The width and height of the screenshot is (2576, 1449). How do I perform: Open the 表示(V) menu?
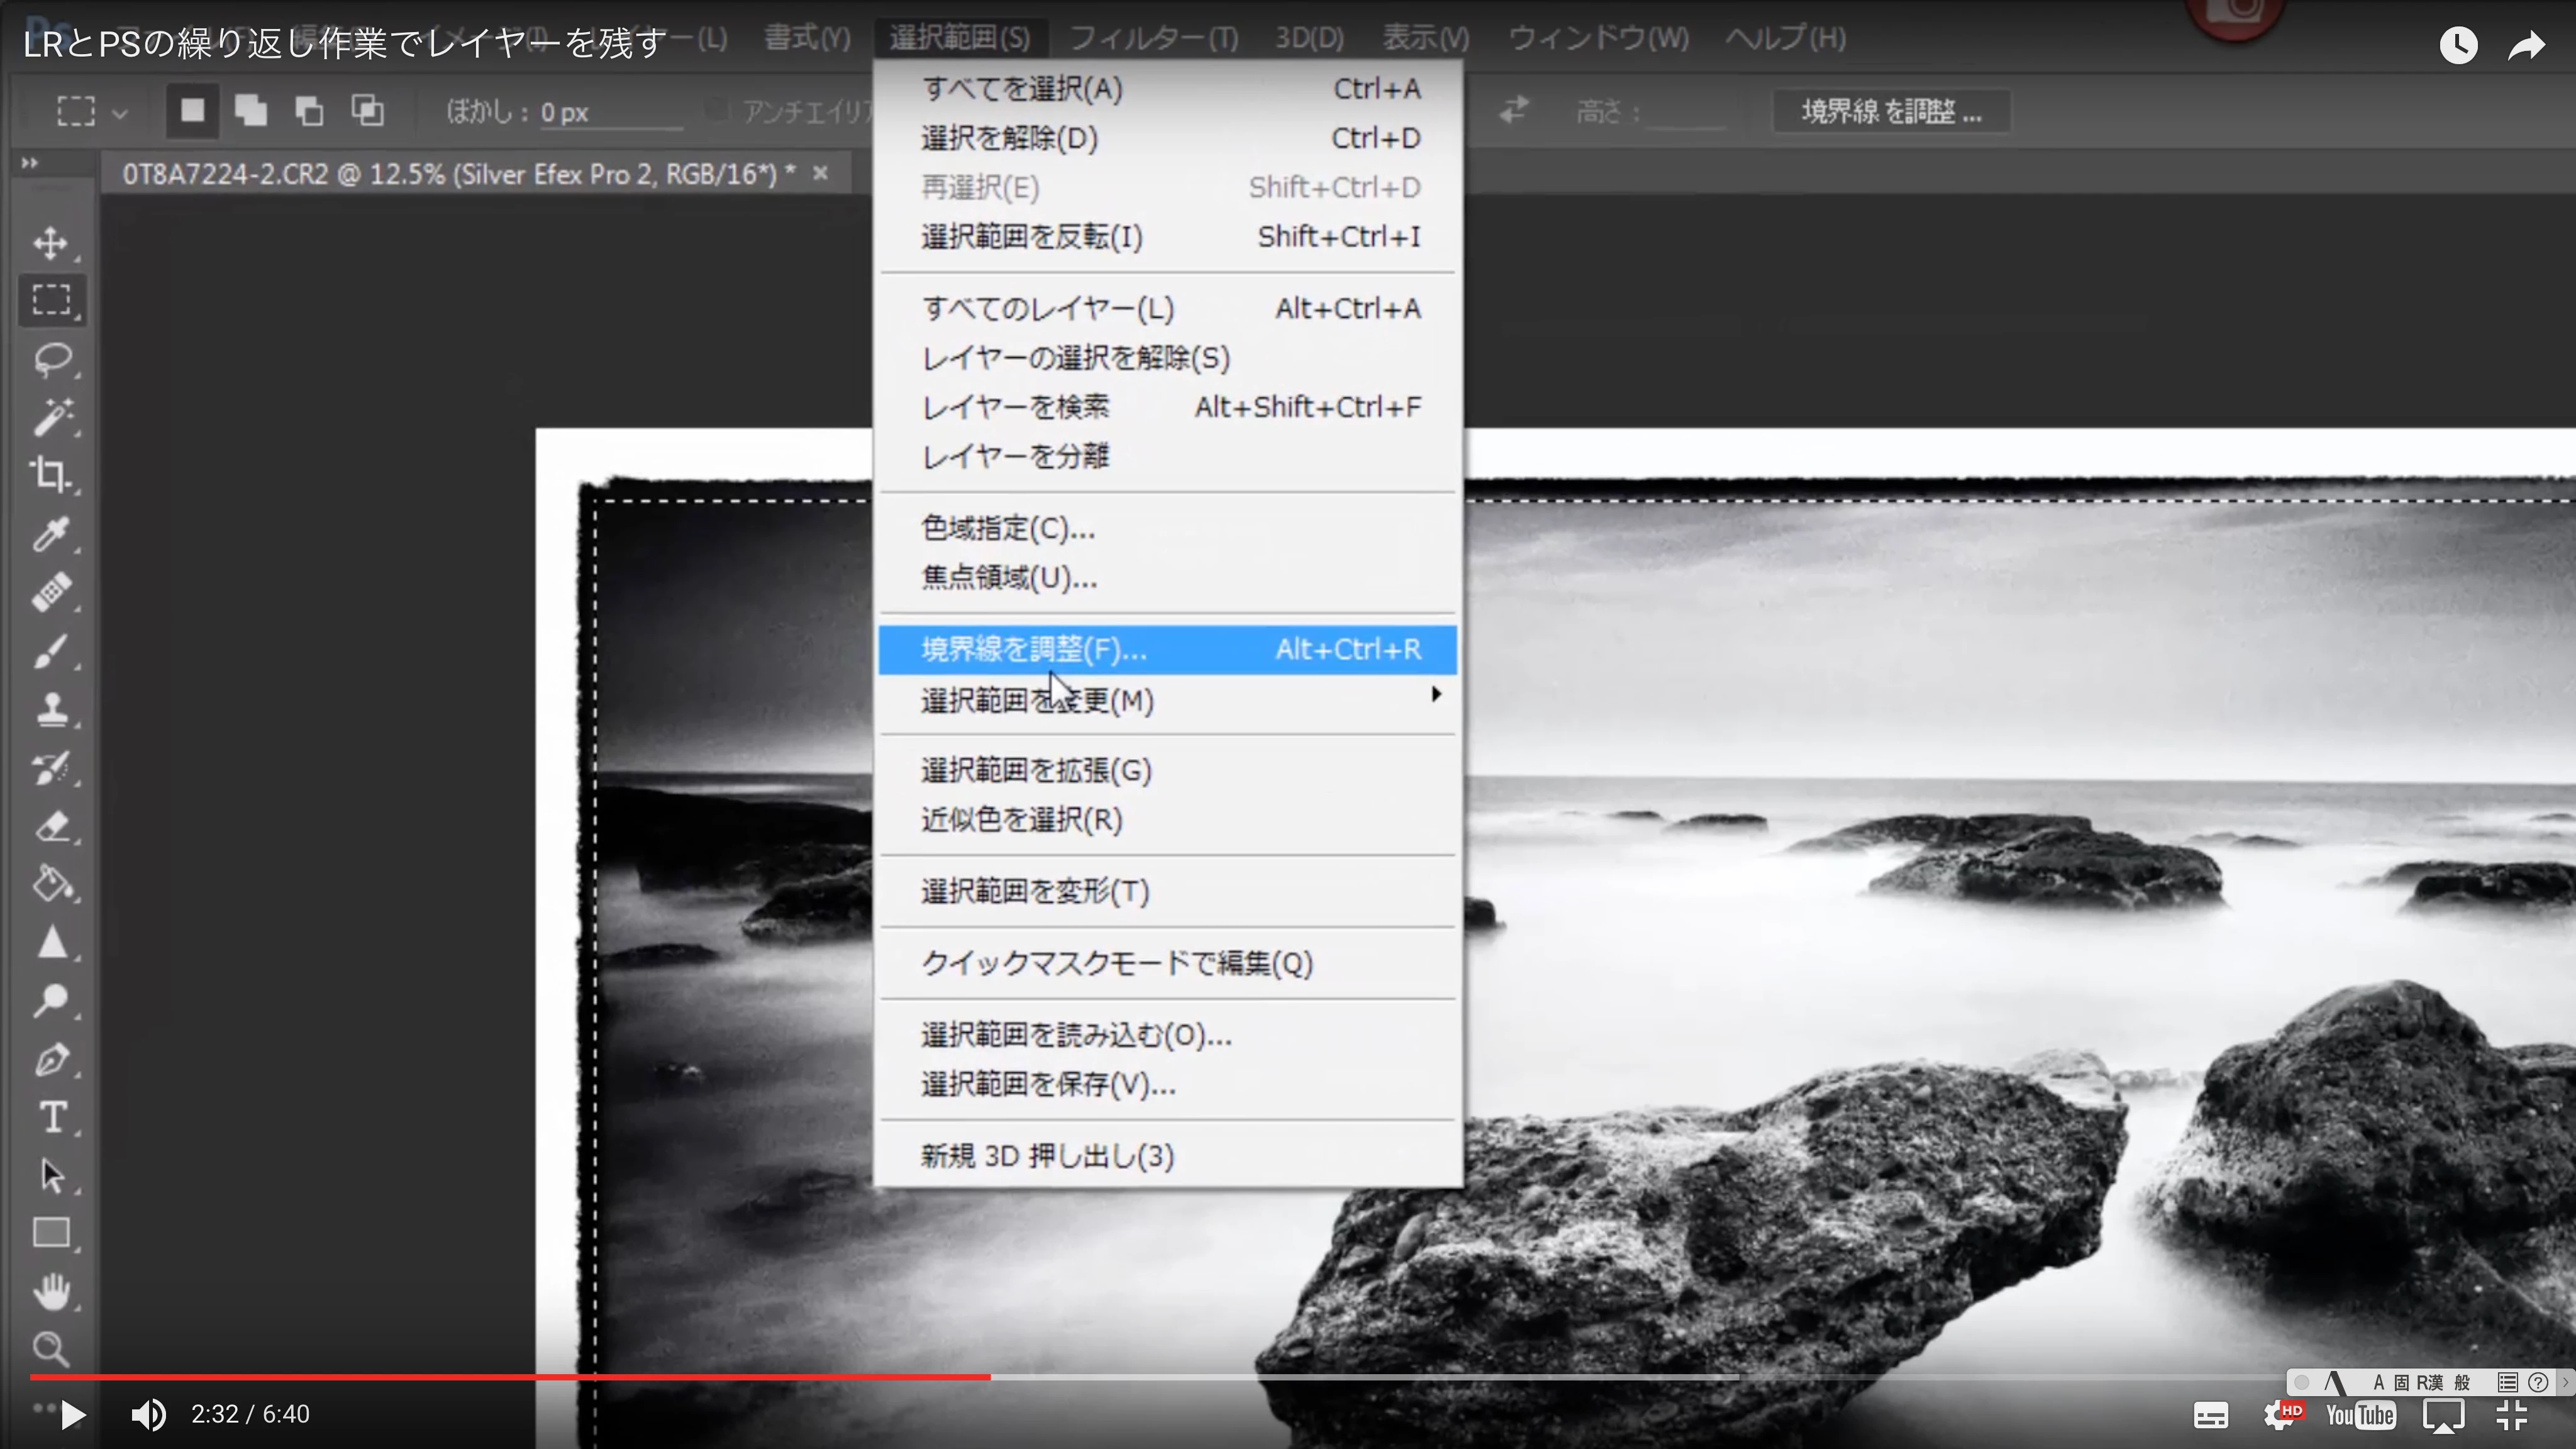(1426, 38)
